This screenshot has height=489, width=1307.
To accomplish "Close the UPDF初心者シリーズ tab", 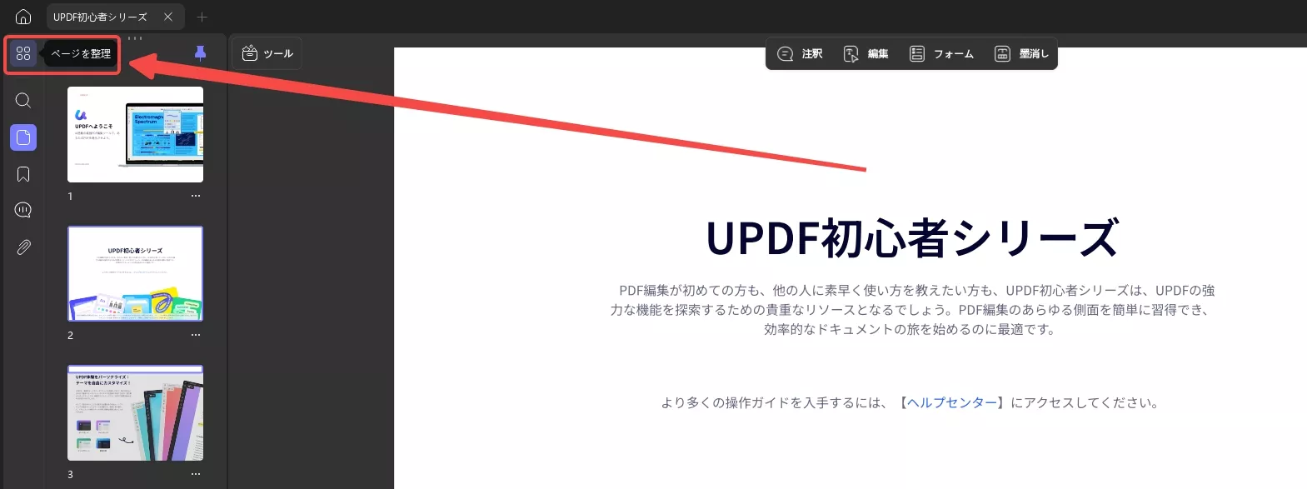I will 168,17.
